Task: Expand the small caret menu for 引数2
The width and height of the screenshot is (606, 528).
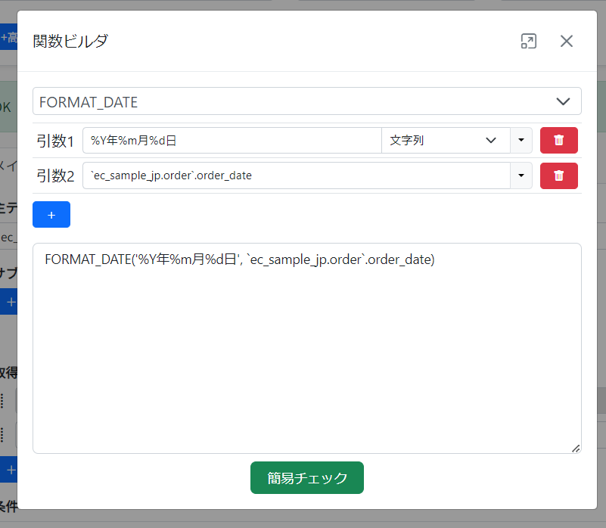Action: click(521, 175)
